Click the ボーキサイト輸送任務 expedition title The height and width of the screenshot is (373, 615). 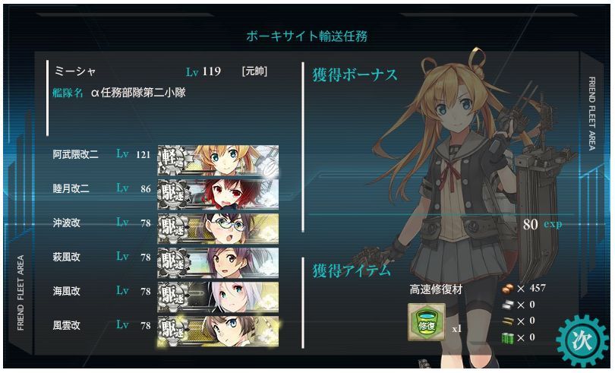coord(307,36)
